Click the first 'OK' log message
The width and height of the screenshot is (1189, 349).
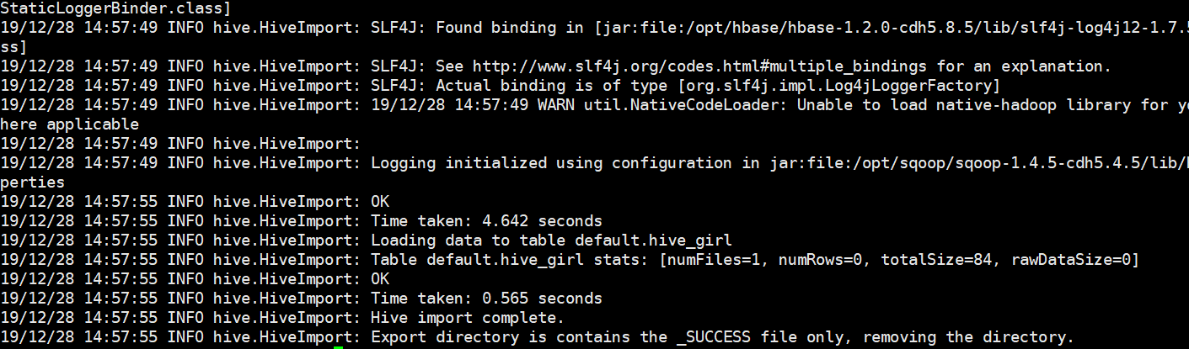tap(380, 201)
